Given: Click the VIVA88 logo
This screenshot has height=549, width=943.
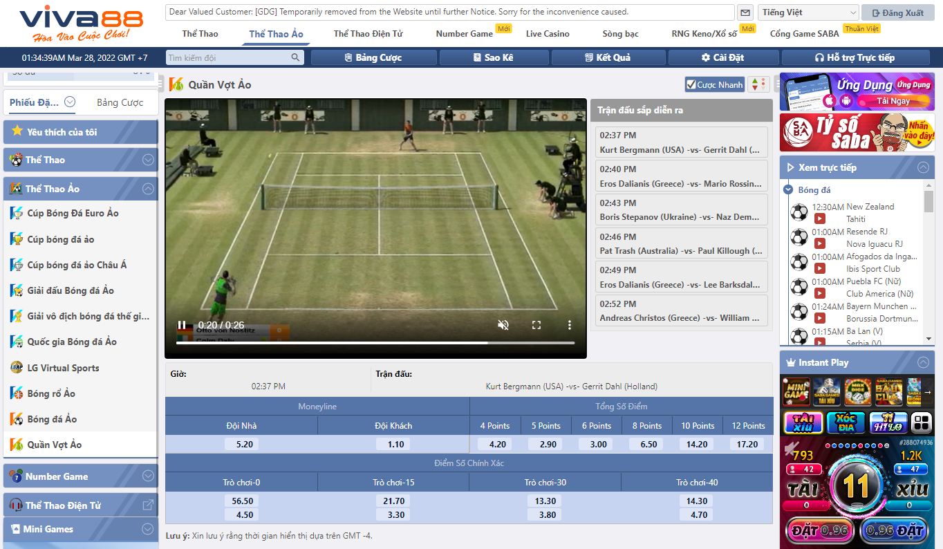Looking at the screenshot, I should tap(81, 24).
